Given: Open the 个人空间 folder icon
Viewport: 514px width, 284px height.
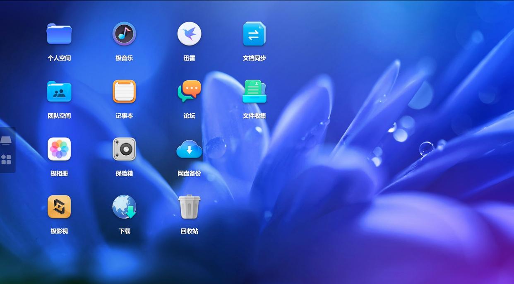Looking at the screenshot, I should [59, 34].
